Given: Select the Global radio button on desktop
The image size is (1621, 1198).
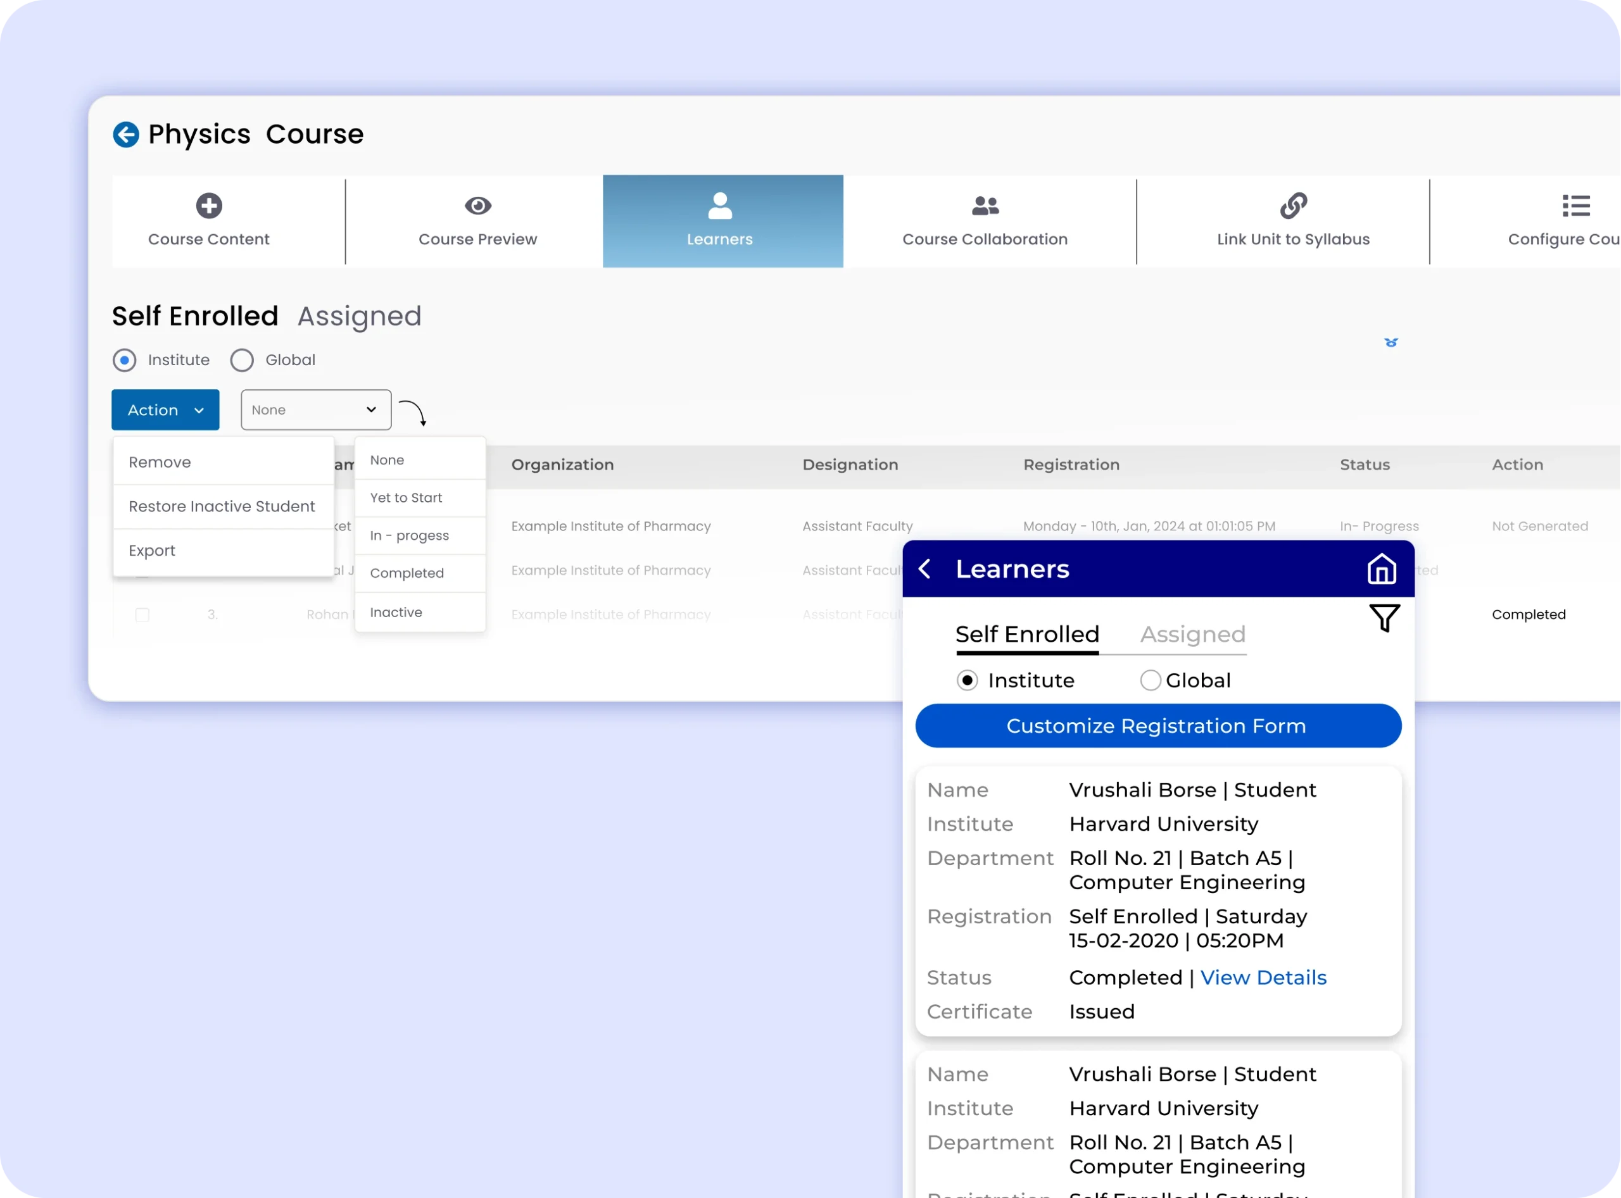Looking at the screenshot, I should pos(242,361).
